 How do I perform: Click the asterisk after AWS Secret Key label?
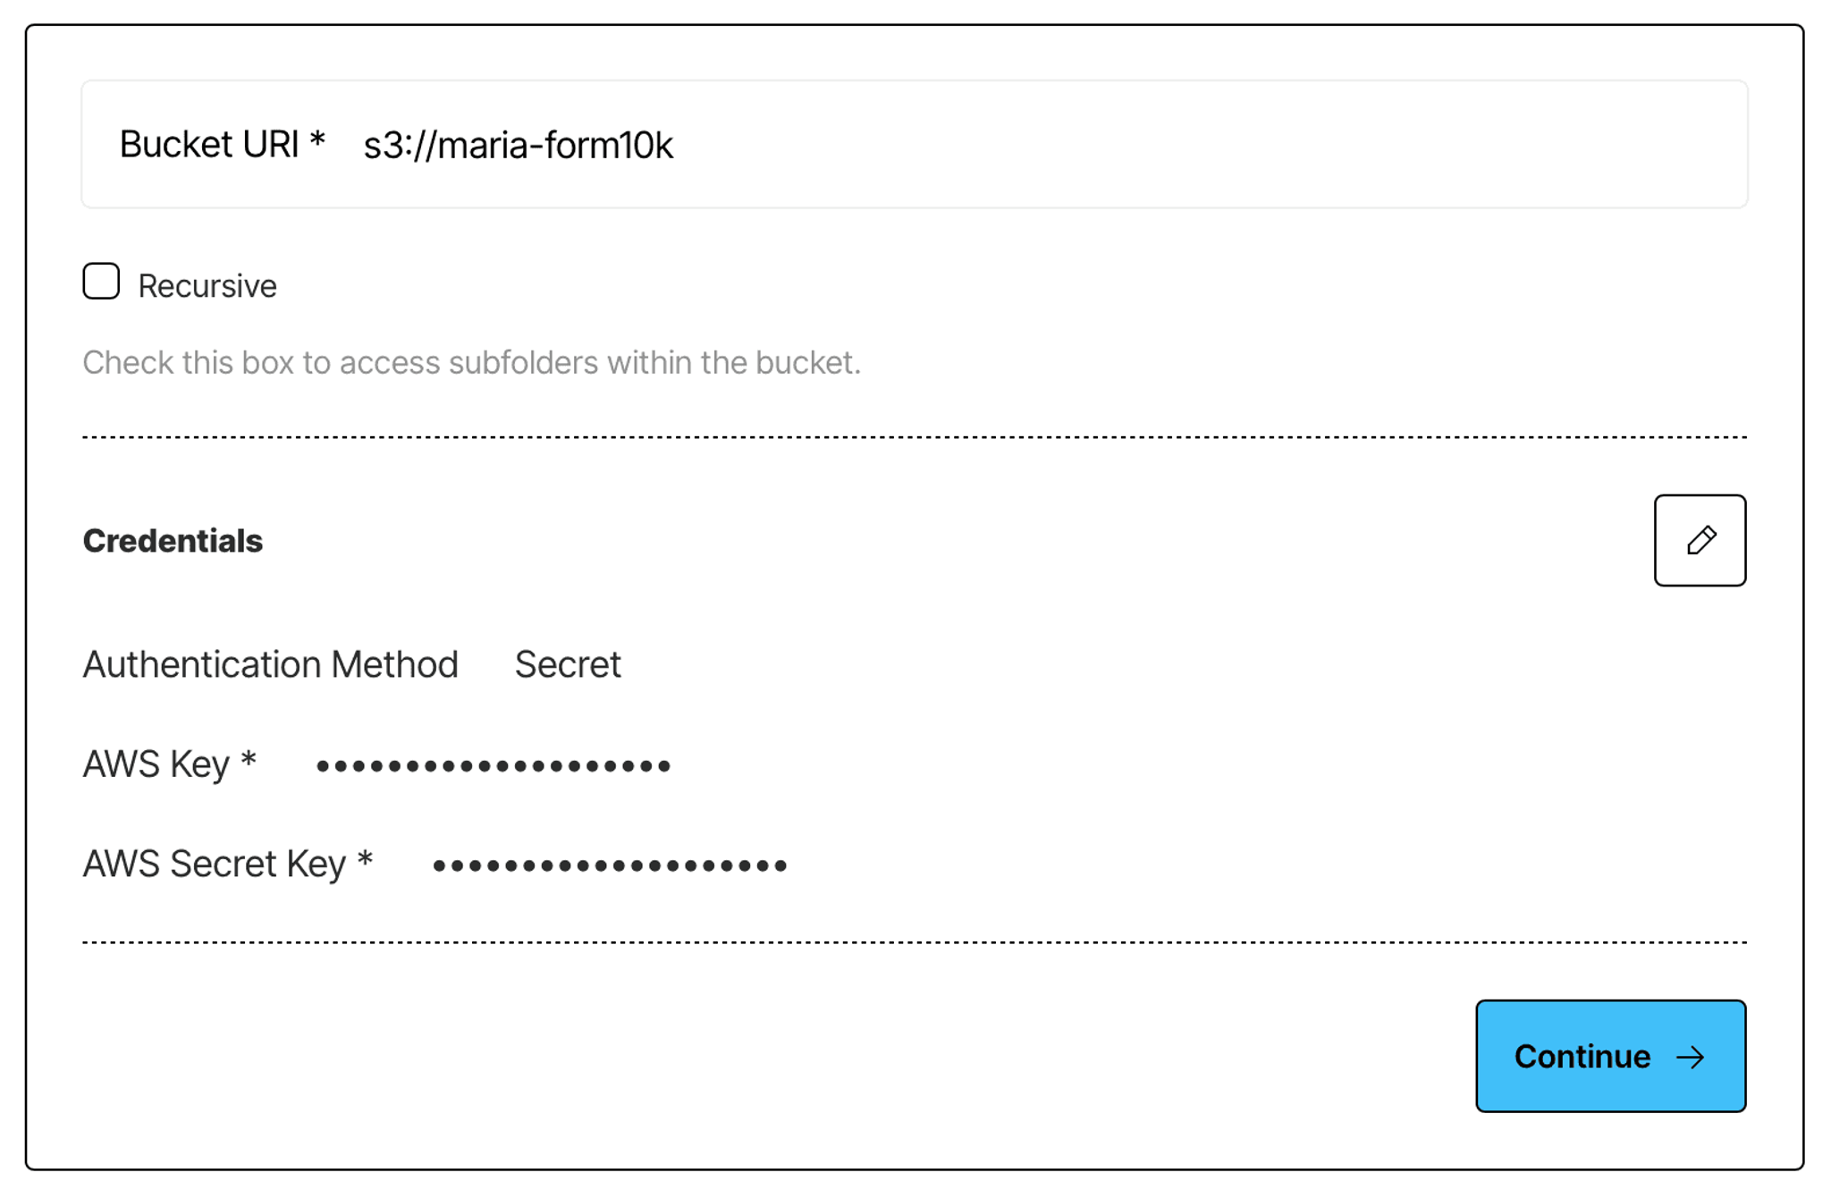pos(365,860)
